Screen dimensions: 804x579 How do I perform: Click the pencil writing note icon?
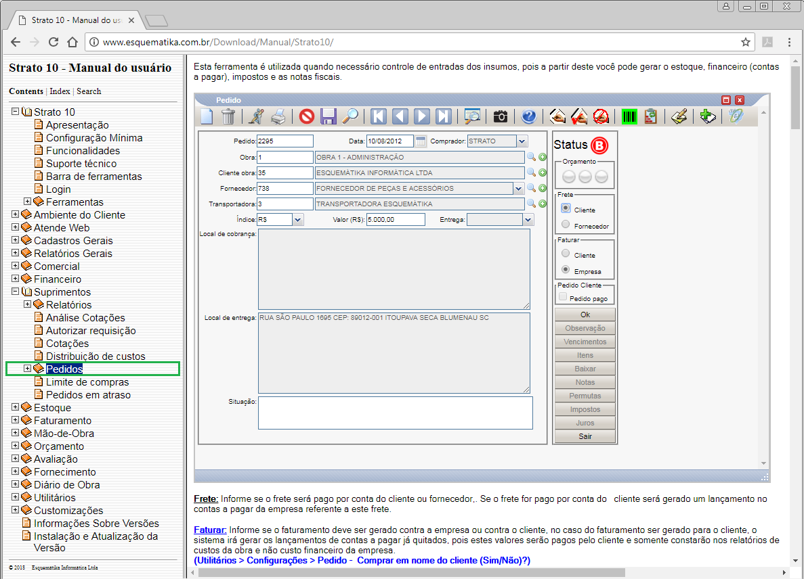coord(679,116)
